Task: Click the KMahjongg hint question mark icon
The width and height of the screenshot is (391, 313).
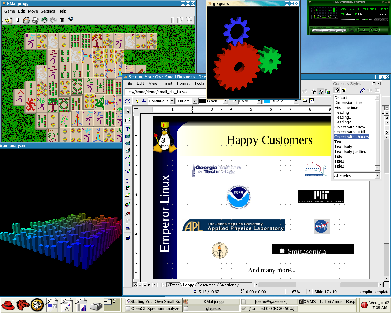Action: [x=71, y=20]
